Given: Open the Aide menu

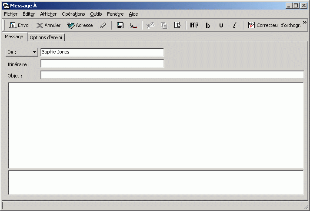Looking at the screenshot, I should click(133, 14).
